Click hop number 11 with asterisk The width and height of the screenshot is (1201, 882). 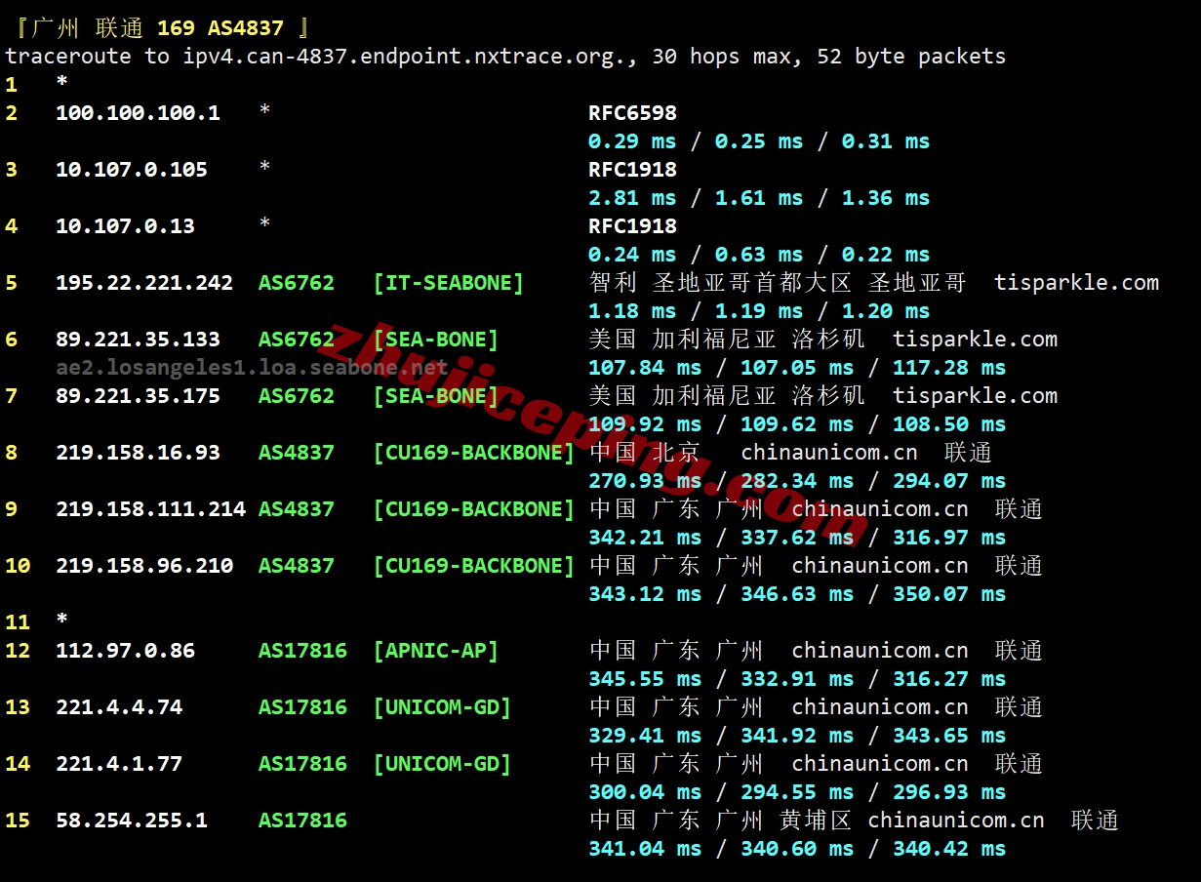[x=36, y=621]
